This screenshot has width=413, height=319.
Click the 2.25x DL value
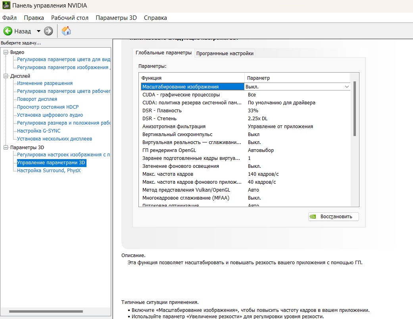pyautogui.click(x=257, y=119)
